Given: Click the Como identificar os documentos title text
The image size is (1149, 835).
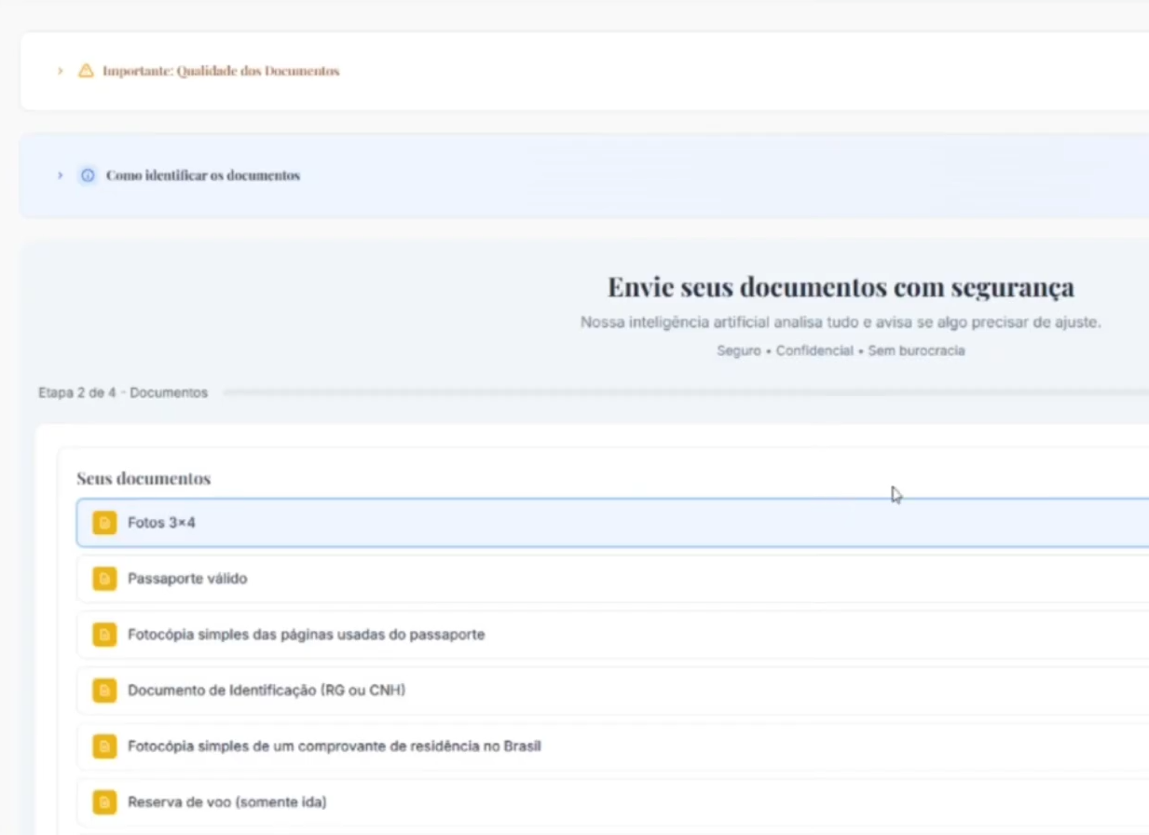Looking at the screenshot, I should [203, 175].
